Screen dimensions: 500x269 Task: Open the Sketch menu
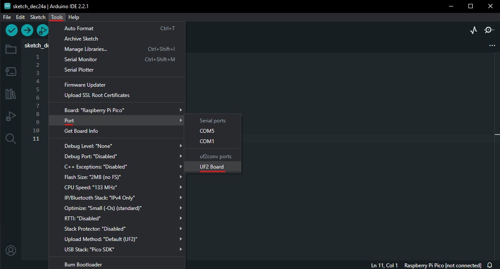(38, 17)
